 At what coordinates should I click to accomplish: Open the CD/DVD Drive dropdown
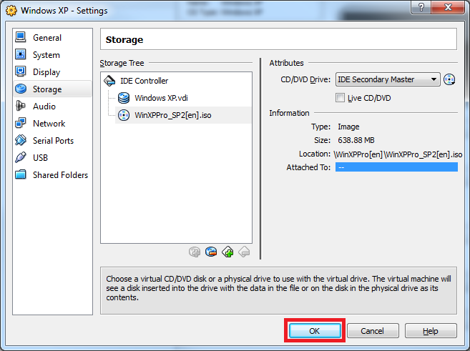[x=388, y=79]
